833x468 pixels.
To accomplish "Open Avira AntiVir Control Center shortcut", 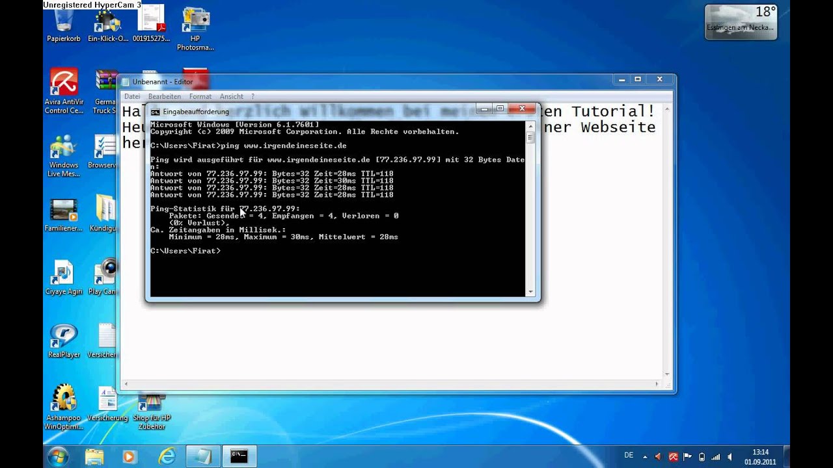I will 64,91.
